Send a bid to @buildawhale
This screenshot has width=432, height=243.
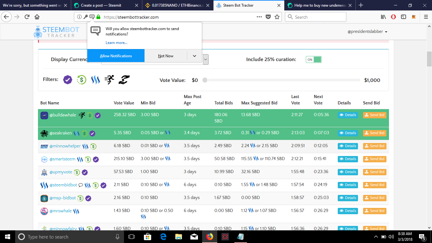pos(374,115)
